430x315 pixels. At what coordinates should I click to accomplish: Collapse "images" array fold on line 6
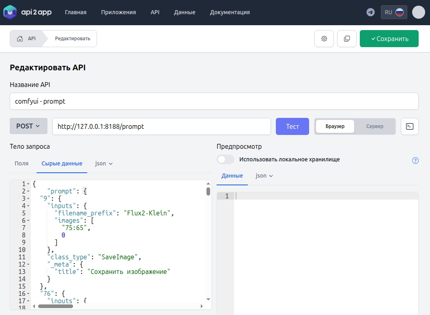pyautogui.click(x=28, y=221)
